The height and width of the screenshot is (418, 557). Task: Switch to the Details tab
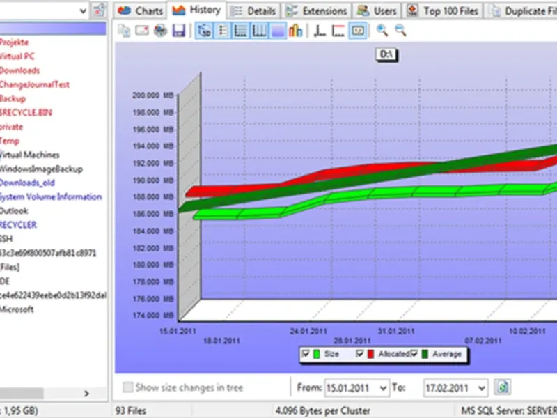(x=253, y=11)
